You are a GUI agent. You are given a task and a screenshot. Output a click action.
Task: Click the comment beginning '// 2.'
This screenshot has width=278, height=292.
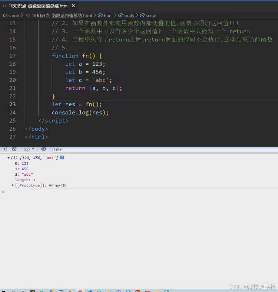click(x=145, y=23)
